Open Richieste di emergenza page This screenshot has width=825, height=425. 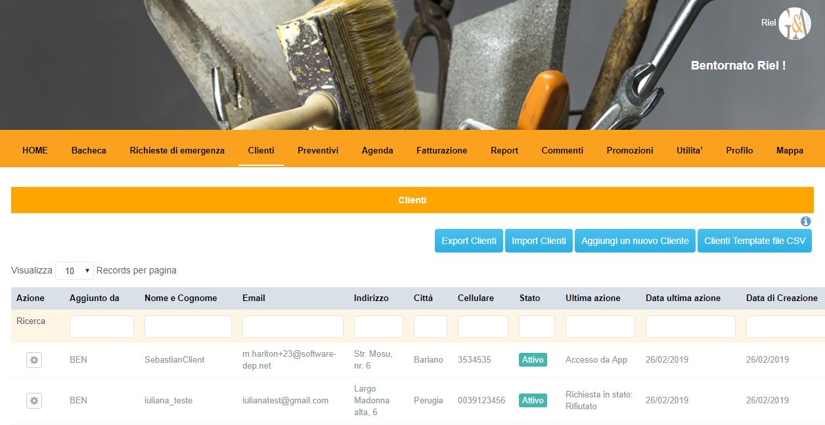tap(177, 150)
